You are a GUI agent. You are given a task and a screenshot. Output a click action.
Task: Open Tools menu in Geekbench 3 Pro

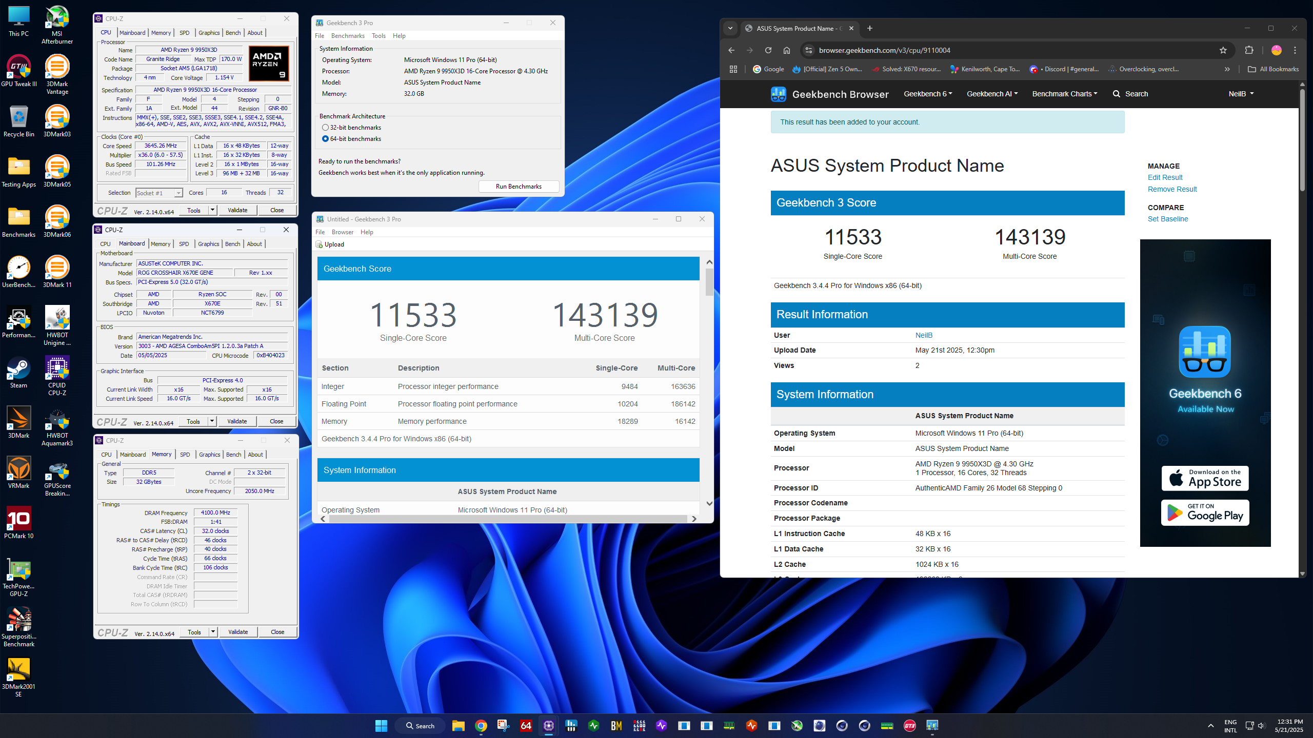[x=379, y=36]
